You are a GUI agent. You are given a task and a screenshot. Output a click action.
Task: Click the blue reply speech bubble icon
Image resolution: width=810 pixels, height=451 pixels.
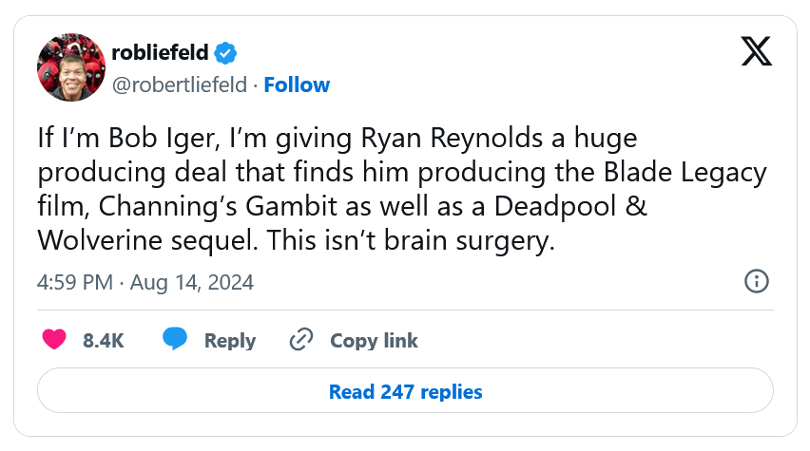coord(175,339)
